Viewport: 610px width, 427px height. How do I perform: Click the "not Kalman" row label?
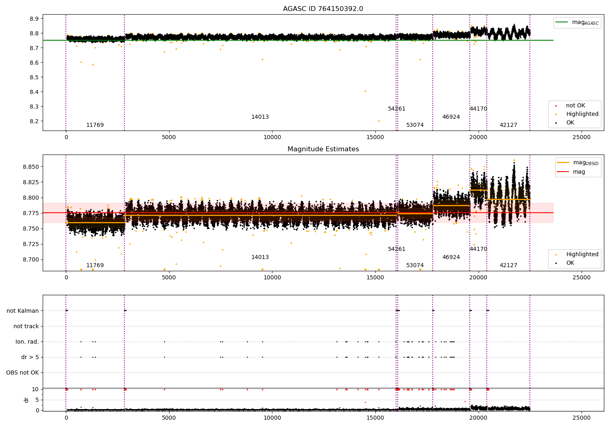point(23,311)
